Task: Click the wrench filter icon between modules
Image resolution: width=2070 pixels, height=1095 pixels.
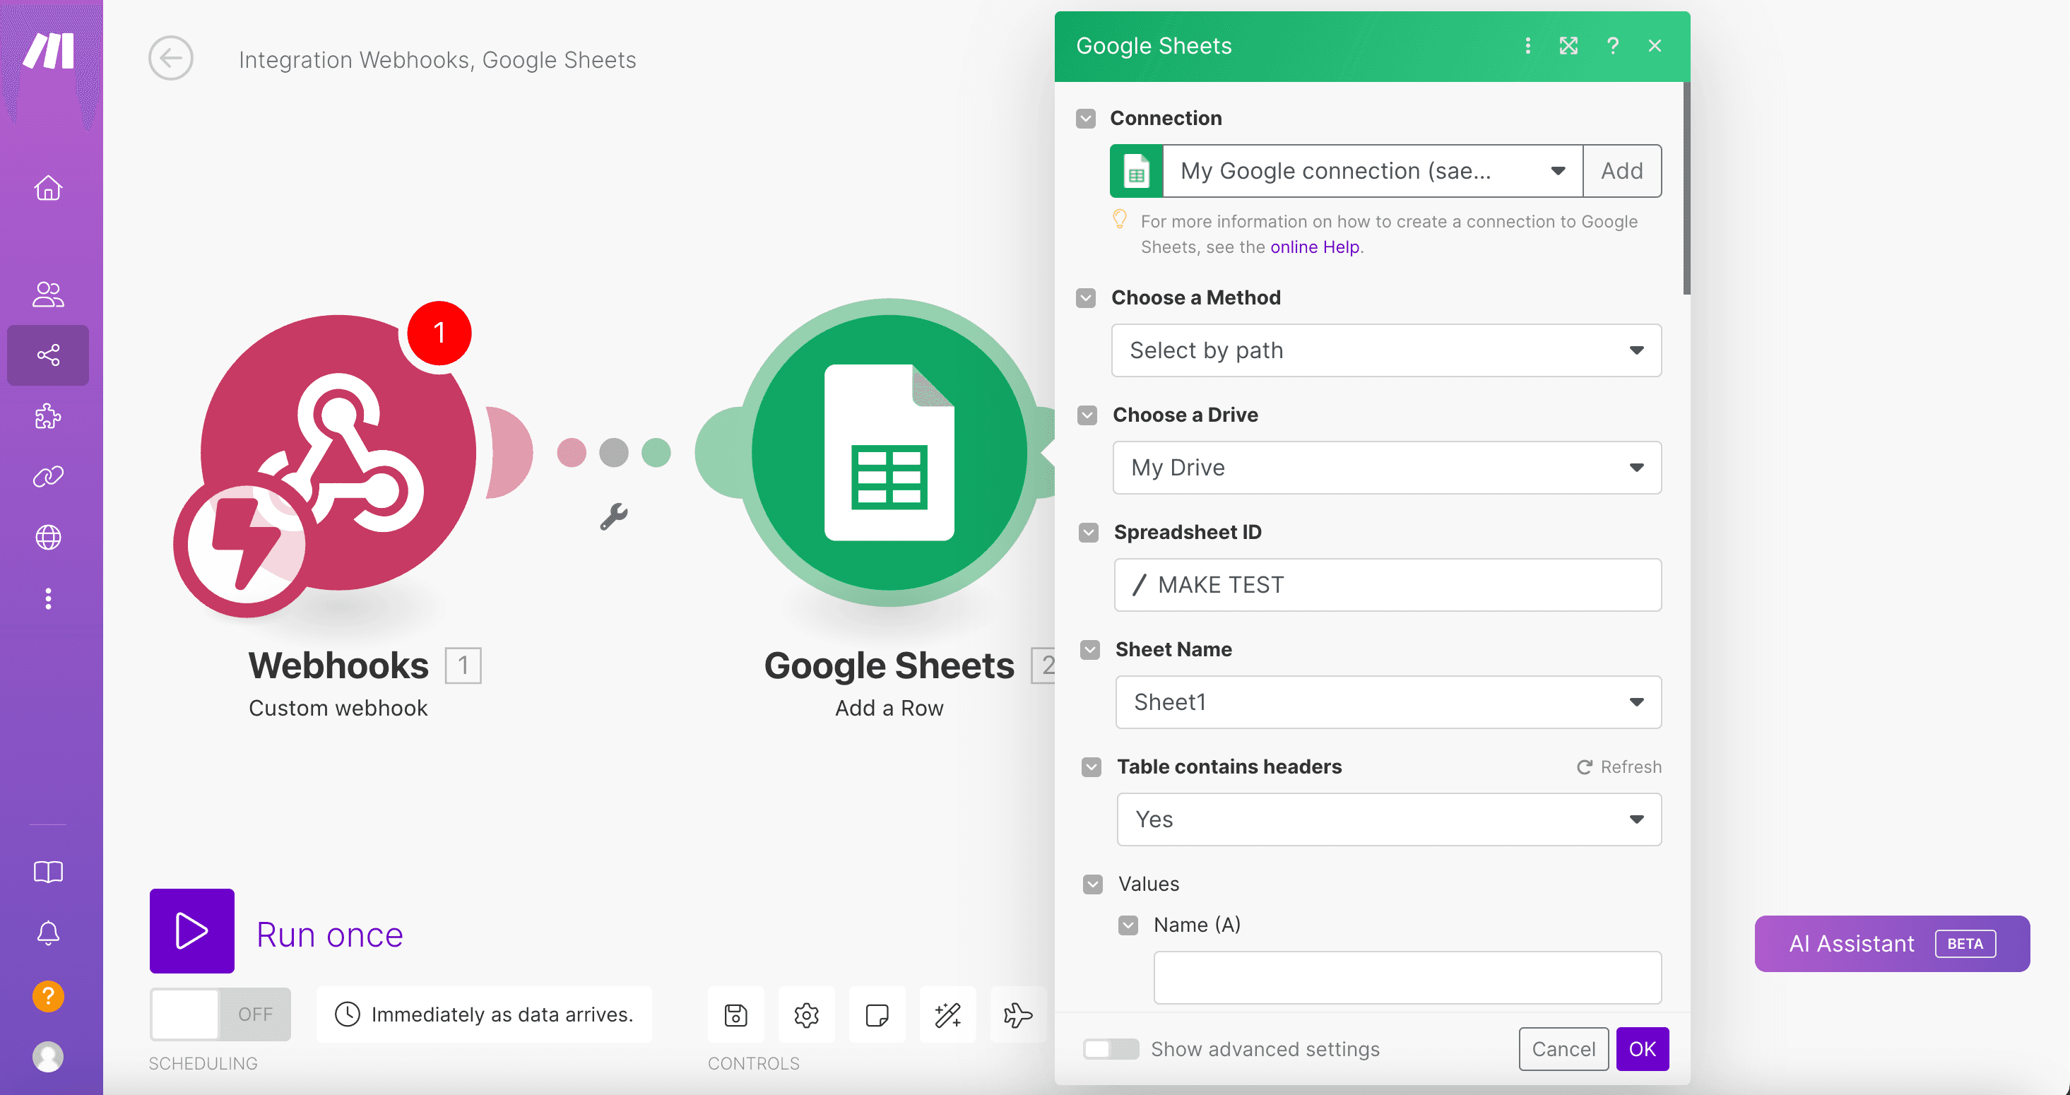Action: tap(614, 516)
